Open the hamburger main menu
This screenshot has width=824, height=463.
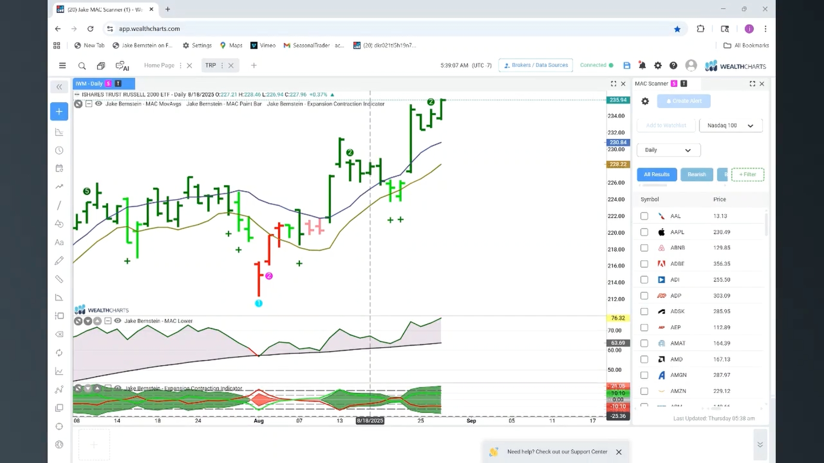coord(62,66)
